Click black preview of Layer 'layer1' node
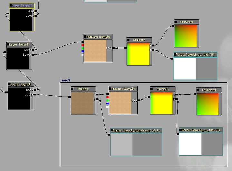Screen dimensions: 232x171 [21, 20]
